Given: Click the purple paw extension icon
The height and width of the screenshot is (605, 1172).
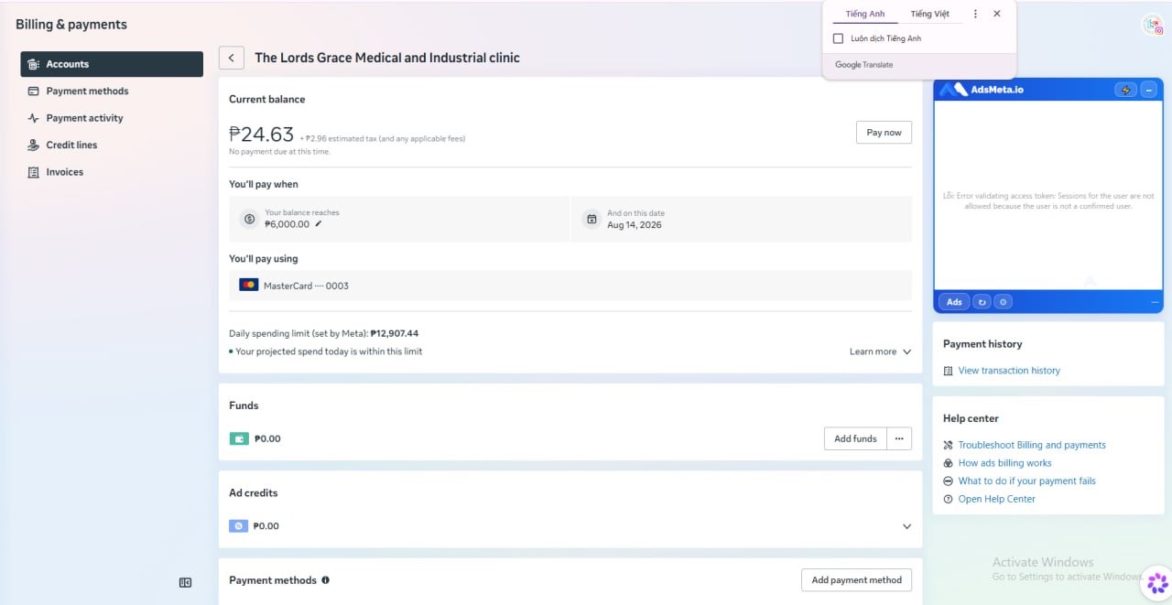Looking at the screenshot, I should click(x=1157, y=582).
